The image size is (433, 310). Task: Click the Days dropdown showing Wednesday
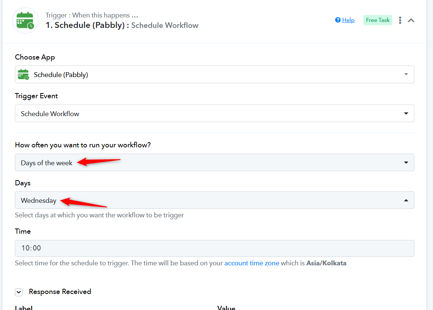(x=214, y=200)
